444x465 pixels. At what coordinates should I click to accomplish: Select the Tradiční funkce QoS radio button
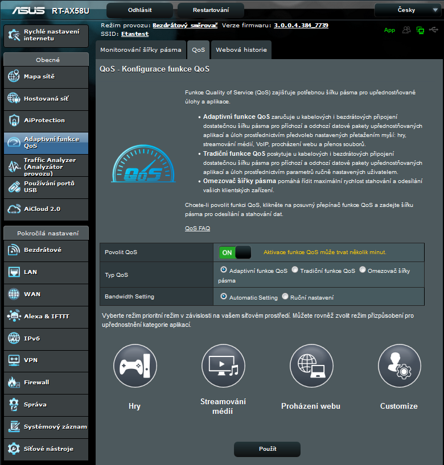pyautogui.click(x=295, y=271)
